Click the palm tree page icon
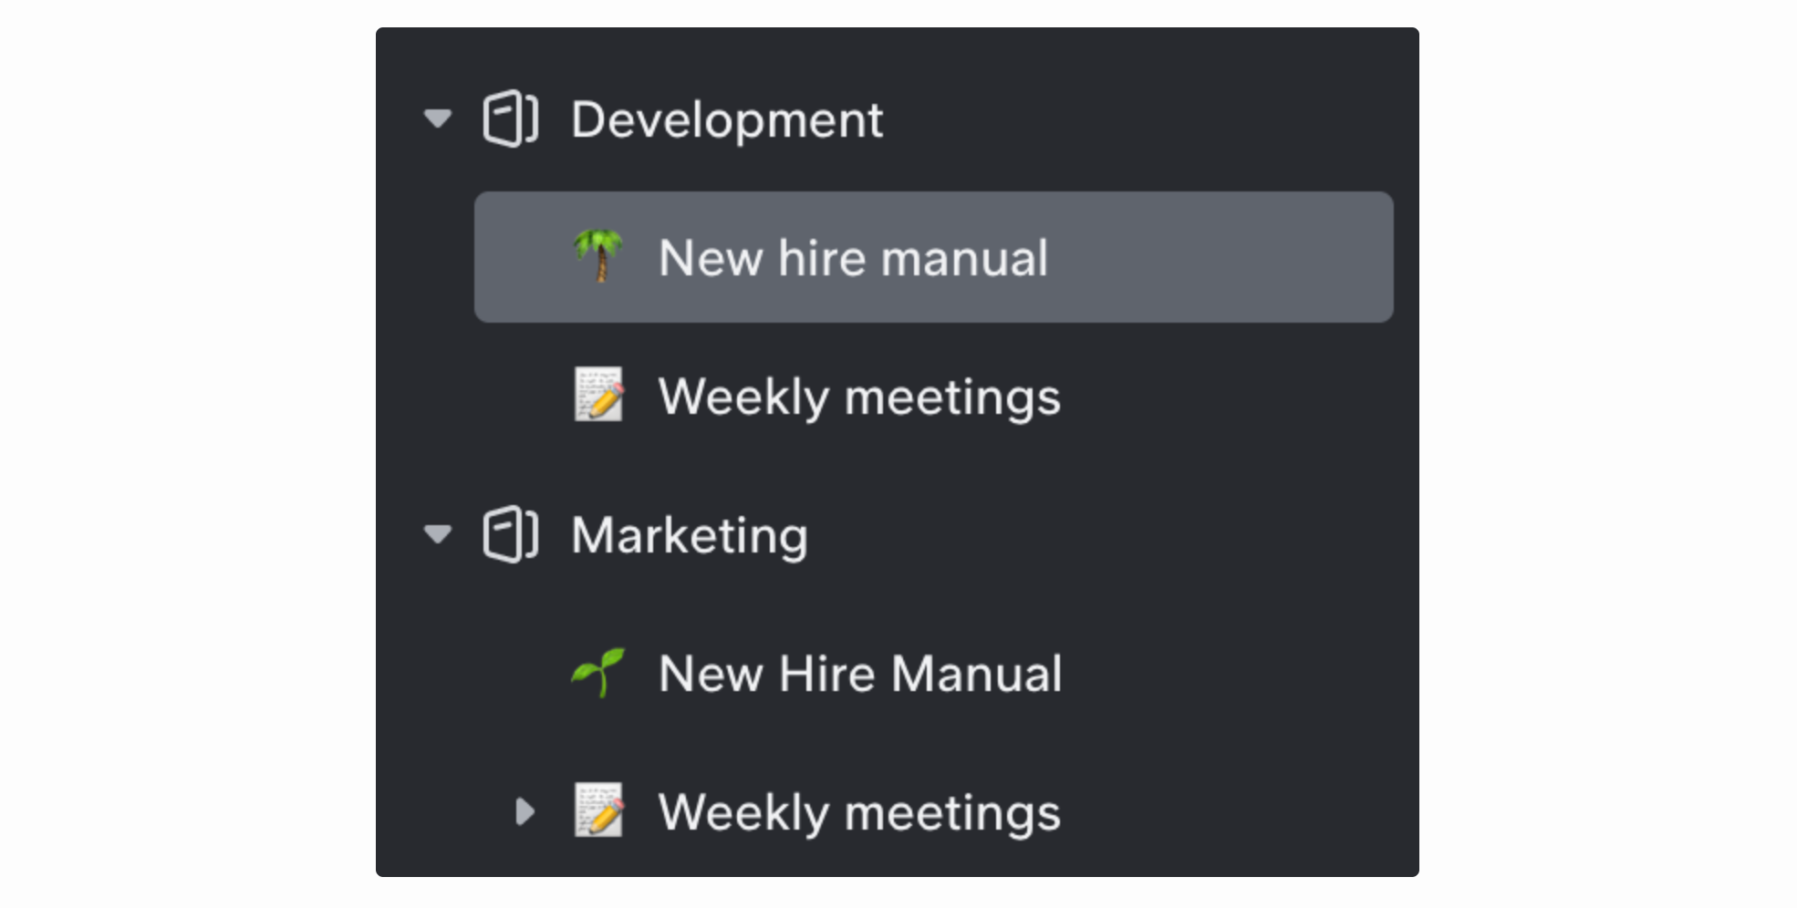1797x908 pixels. pos(598,256)
